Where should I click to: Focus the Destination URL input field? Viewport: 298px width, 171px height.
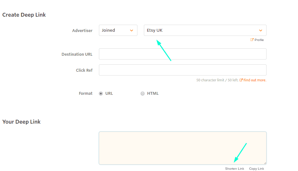pos(183,54)
